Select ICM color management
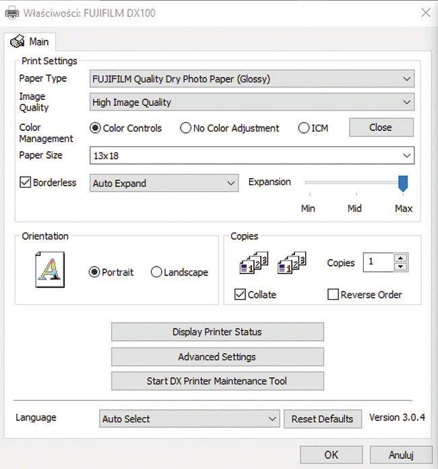The image size is (438, 469). 303,128
